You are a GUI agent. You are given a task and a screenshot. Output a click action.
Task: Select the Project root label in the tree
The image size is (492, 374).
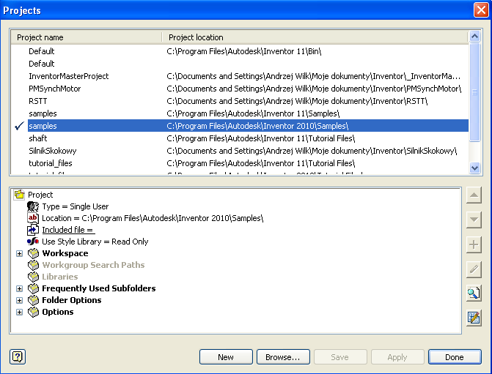point(40,195)
